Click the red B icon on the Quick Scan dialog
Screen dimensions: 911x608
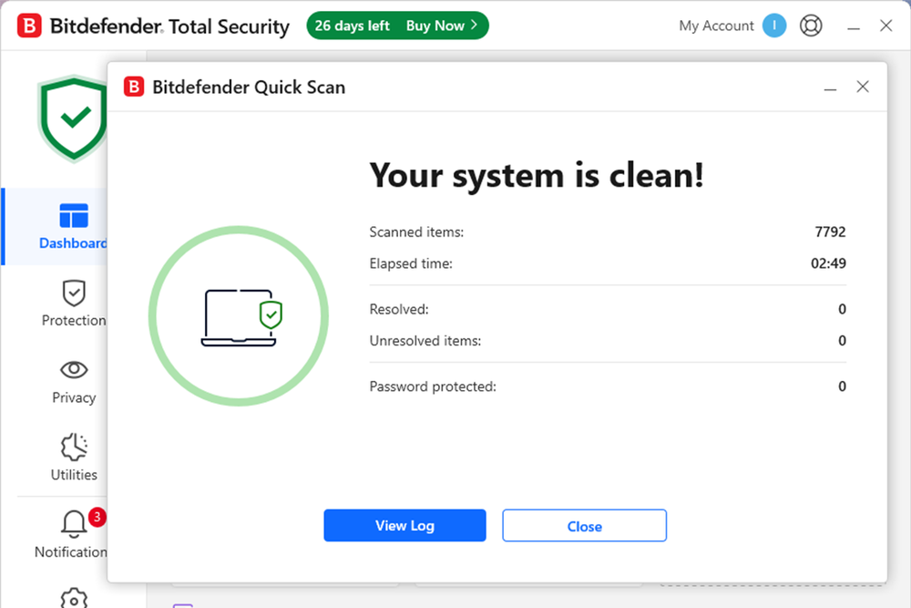pyautogui.click(x=133, y=87)
